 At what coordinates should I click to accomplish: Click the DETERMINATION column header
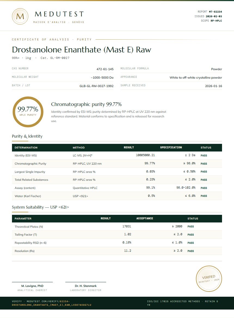pos(26,148)
